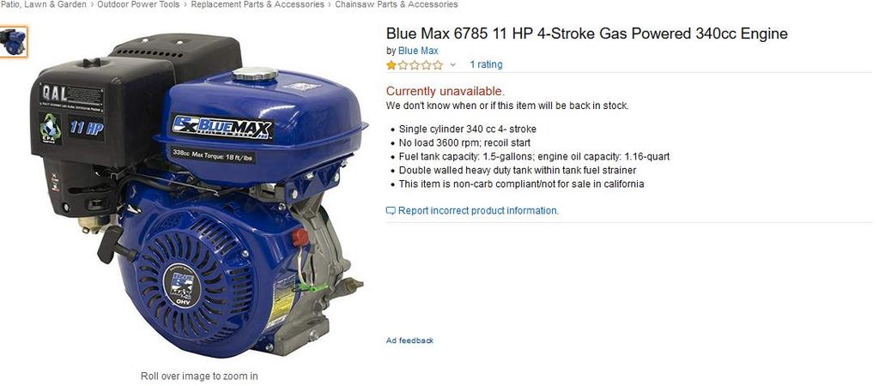Expand the rating breakdown dropdown arrow
879x386 pixels.
(x=453, y=65)
